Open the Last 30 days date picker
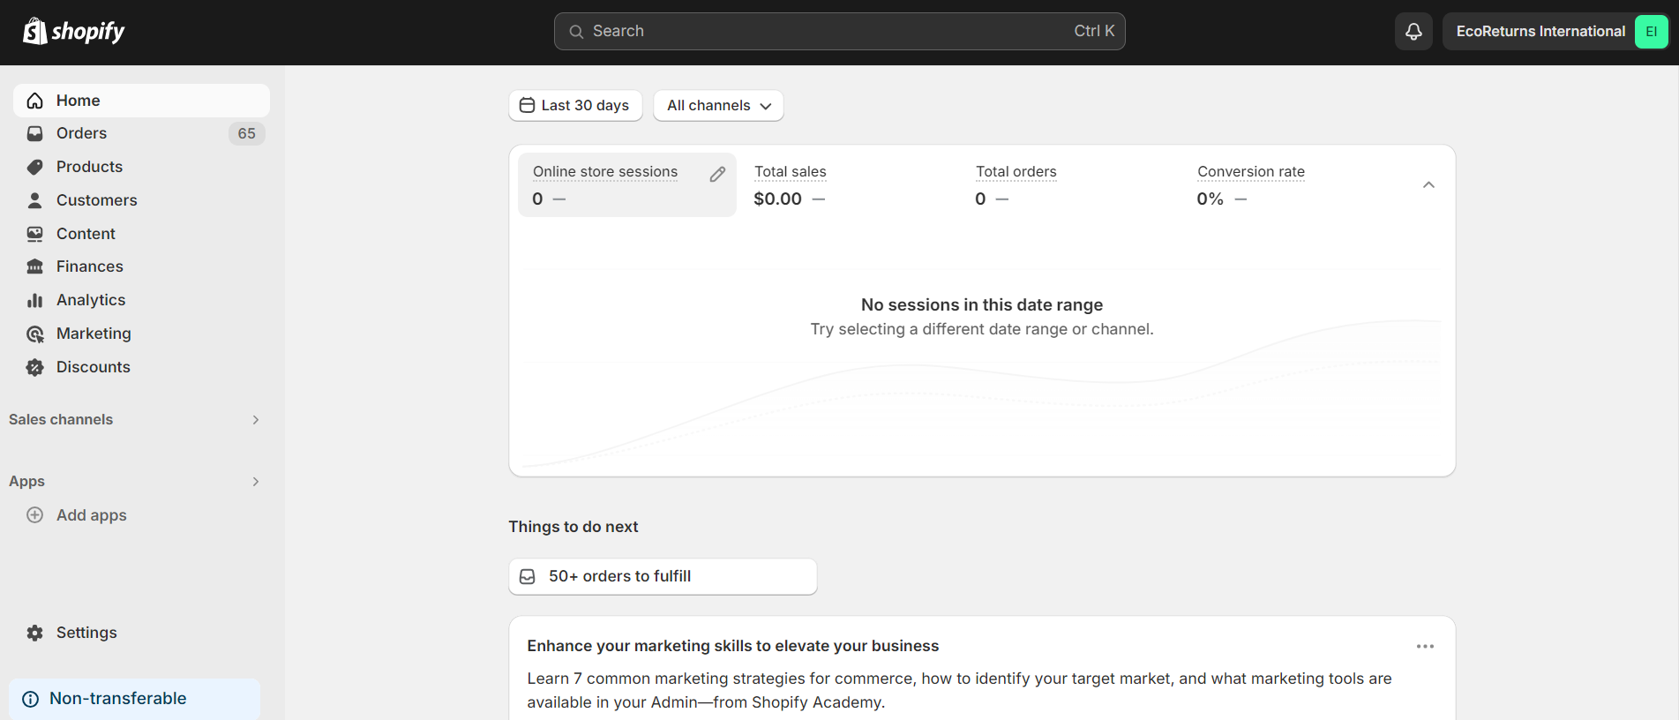 point(575,106)
